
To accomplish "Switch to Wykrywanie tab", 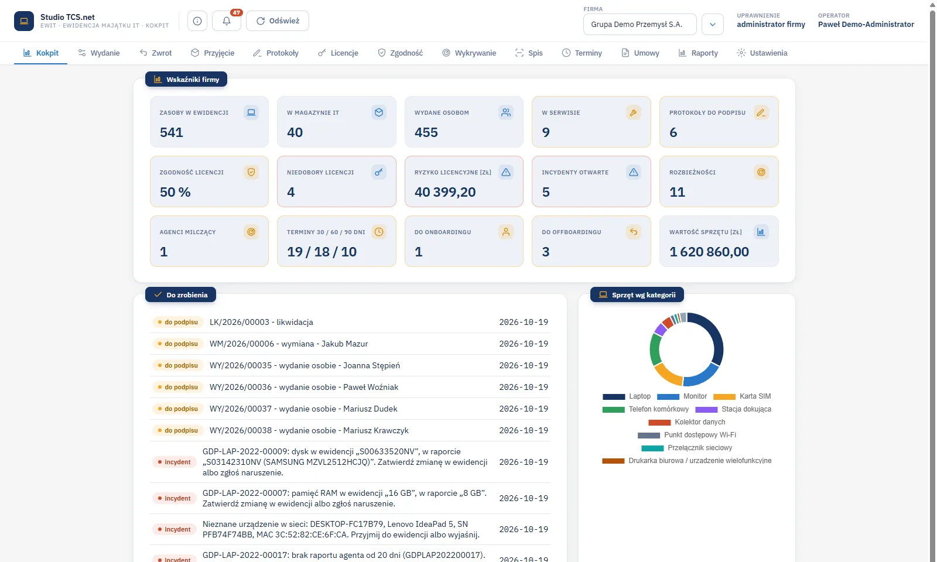I will [x=469, y=53].
